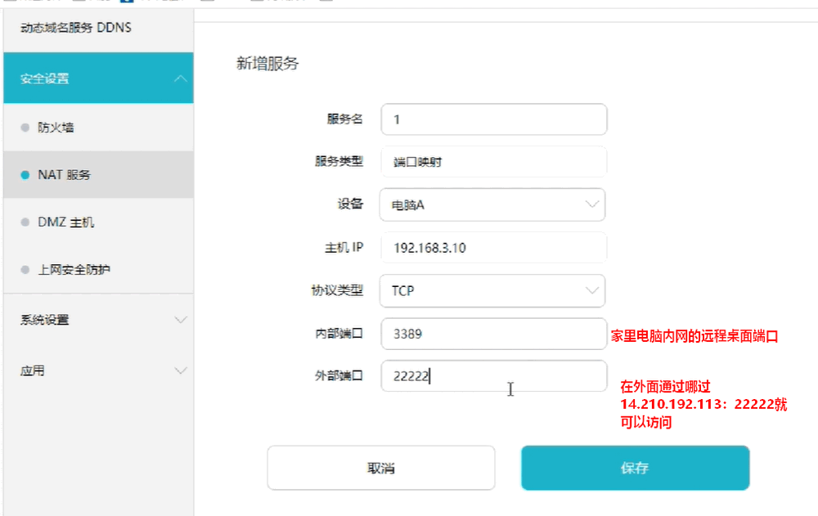Open 上网安全防护 in the sidebar
The height and width of the screenshot is (516, 818).
point(74,269)
